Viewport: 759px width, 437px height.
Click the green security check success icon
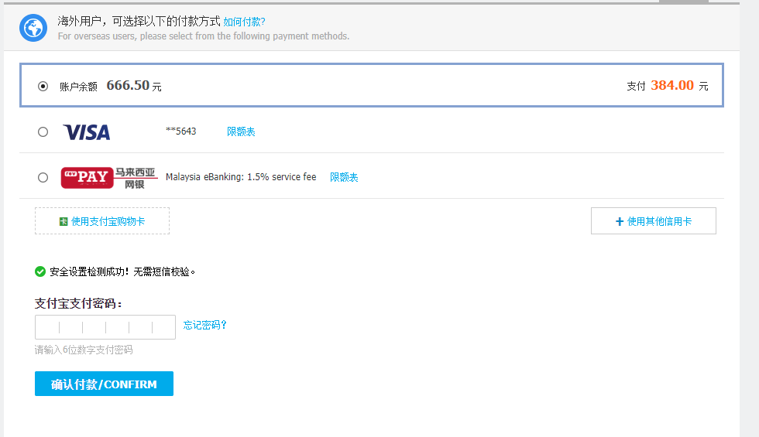[x=40, y=271]
